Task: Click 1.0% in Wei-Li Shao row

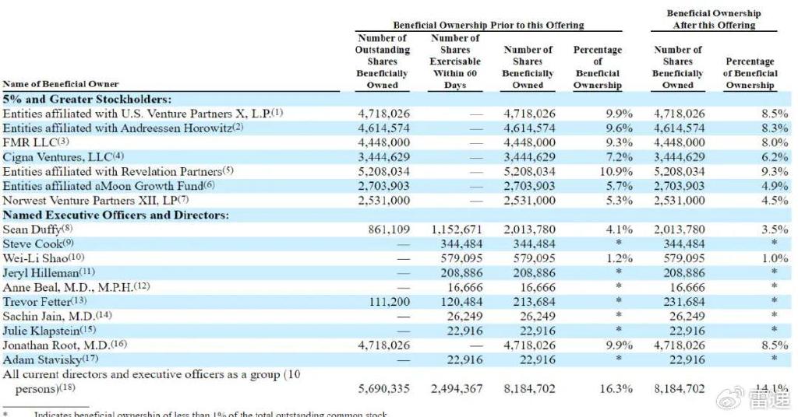Action: (x=775, y=258)
